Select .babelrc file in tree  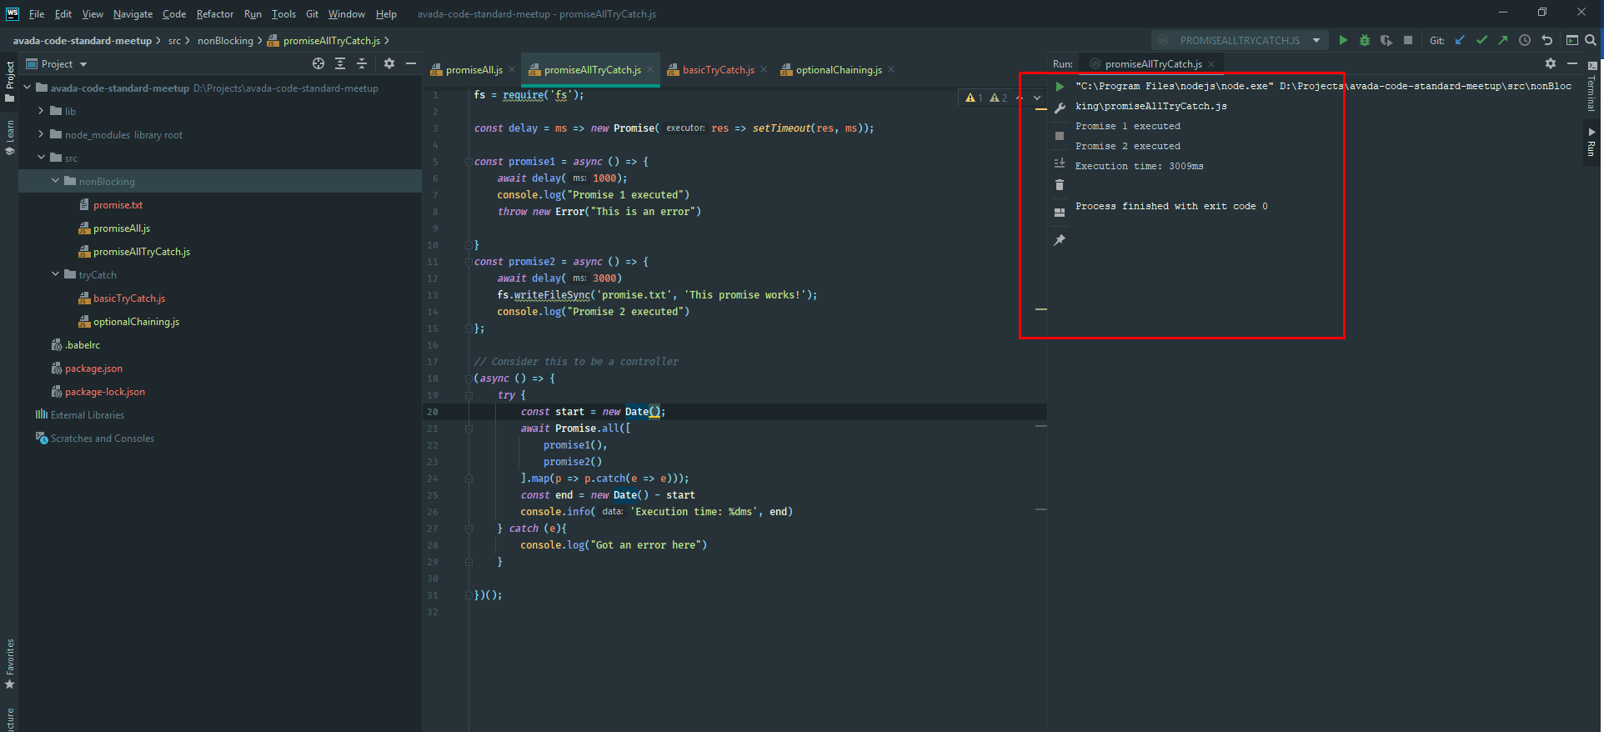pos(83,345)
